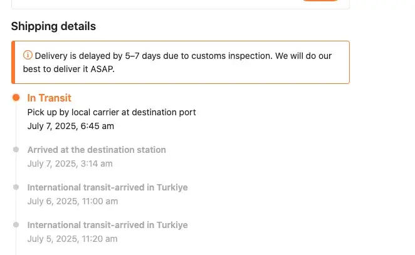Click Arrived at the destination station entry
The image size is (415, 255).
point(97,150)
